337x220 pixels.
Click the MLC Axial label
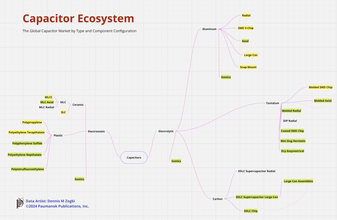tap(47, 102)
